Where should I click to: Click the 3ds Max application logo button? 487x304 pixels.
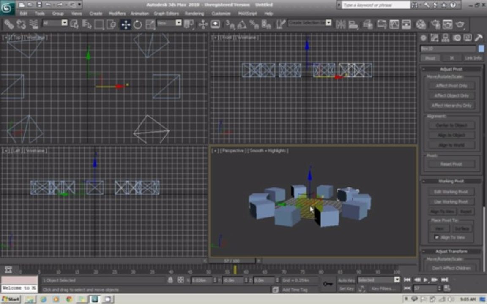click(7, 8)
